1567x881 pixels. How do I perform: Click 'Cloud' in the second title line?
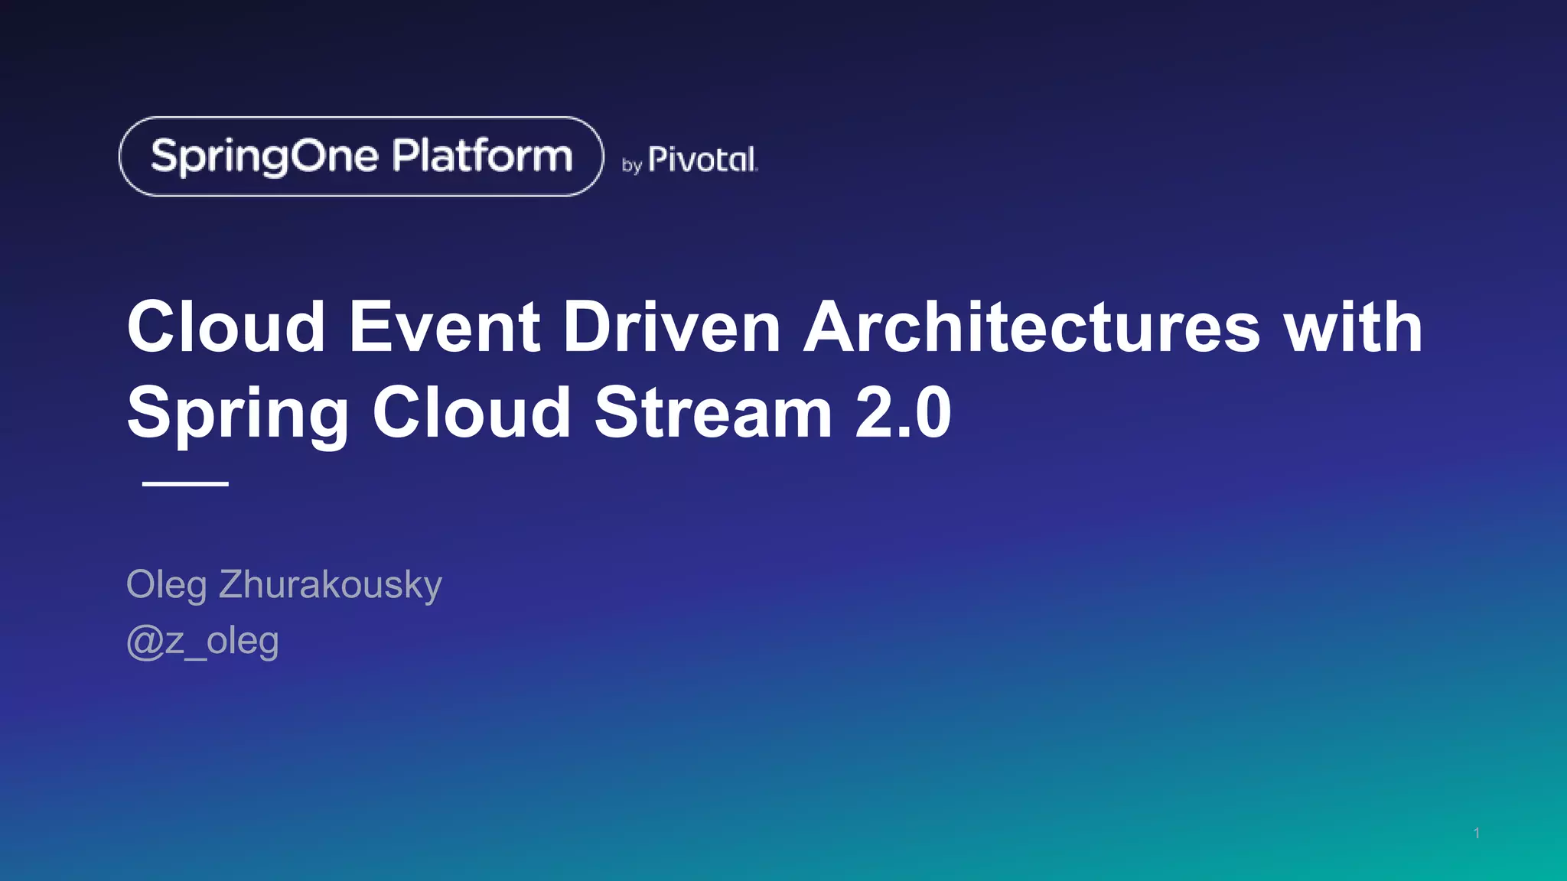(471, 412)
